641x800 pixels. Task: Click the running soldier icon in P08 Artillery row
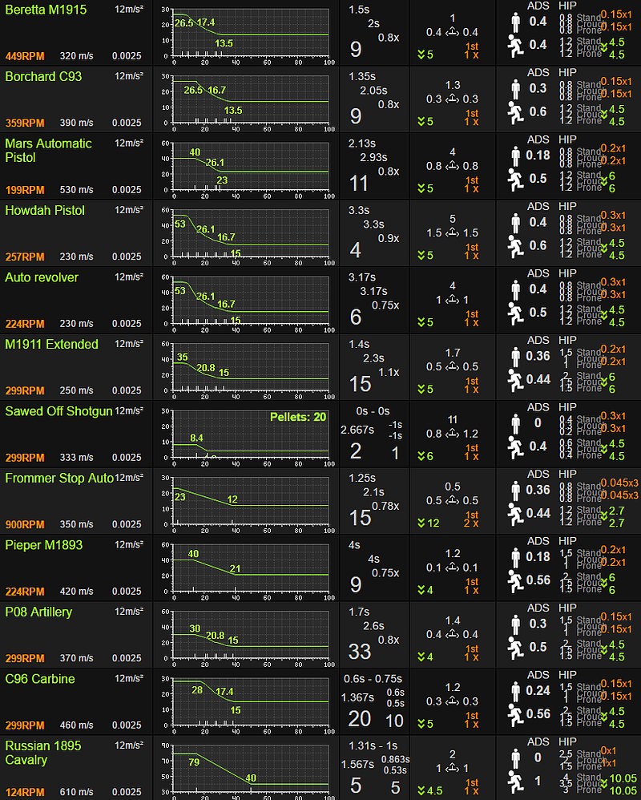pyautogui.click(x=515, y=648)
